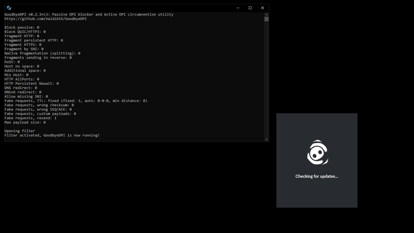Click the "Fragments sending in reverse: 0" line

[x=38, y=58]
